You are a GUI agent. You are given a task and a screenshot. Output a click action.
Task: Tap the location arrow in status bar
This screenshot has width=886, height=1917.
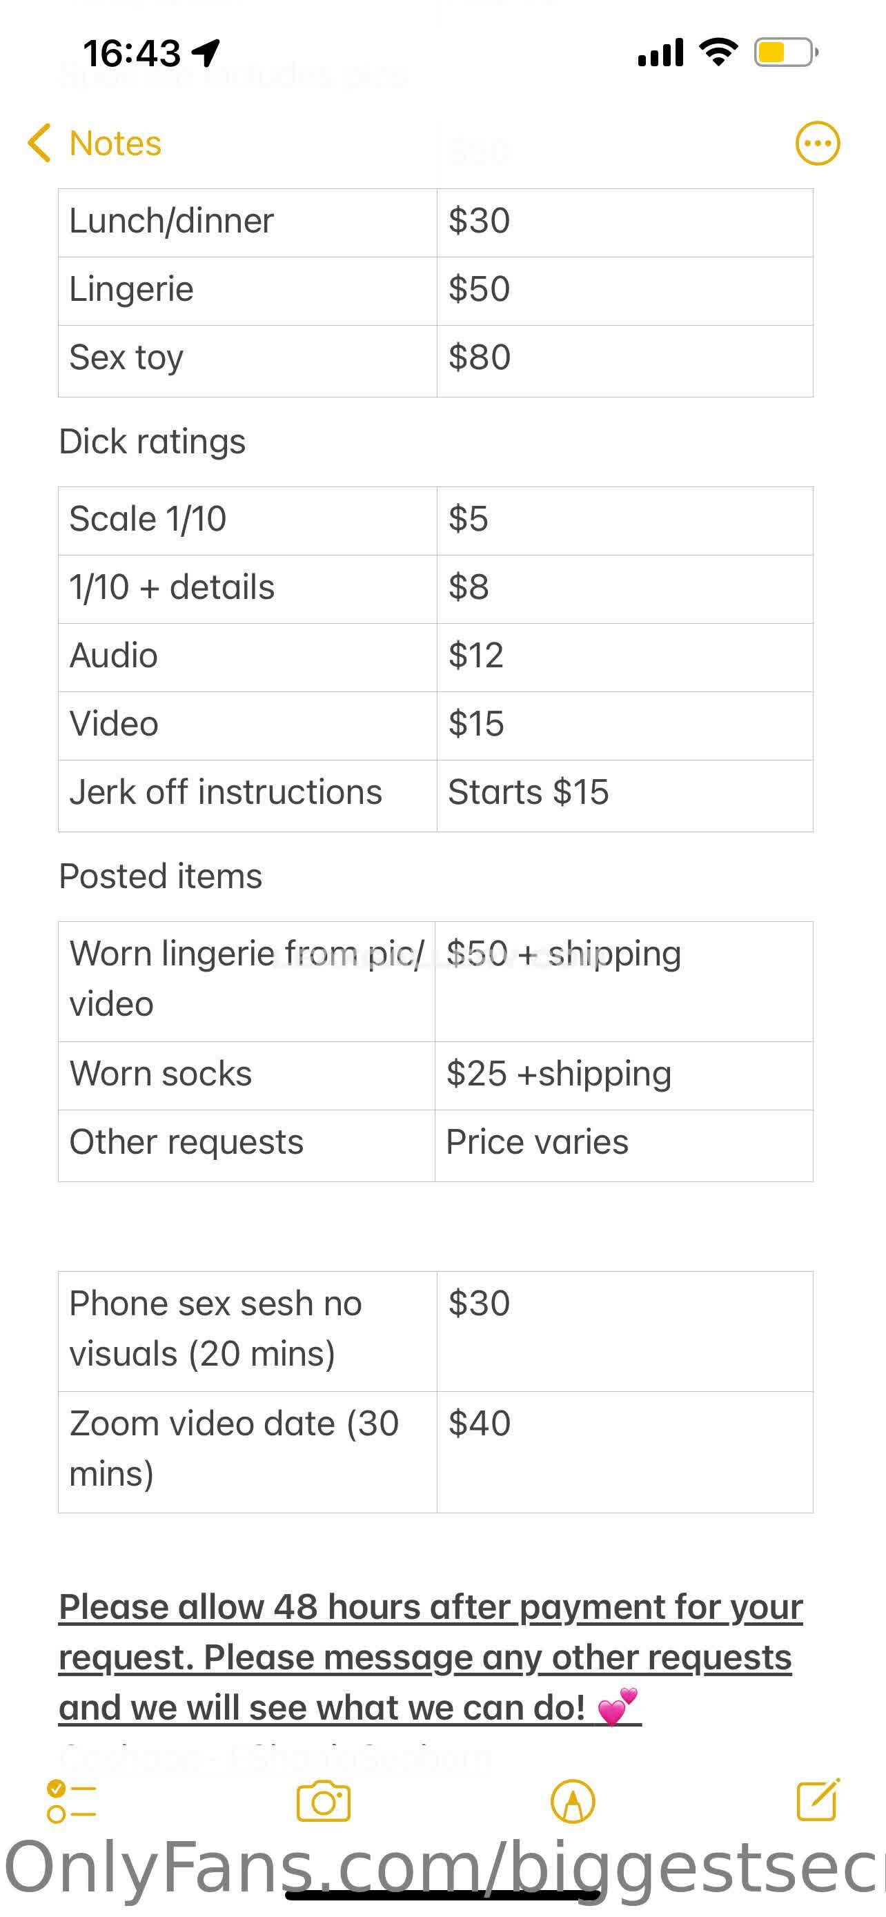(x=206, y=52)
